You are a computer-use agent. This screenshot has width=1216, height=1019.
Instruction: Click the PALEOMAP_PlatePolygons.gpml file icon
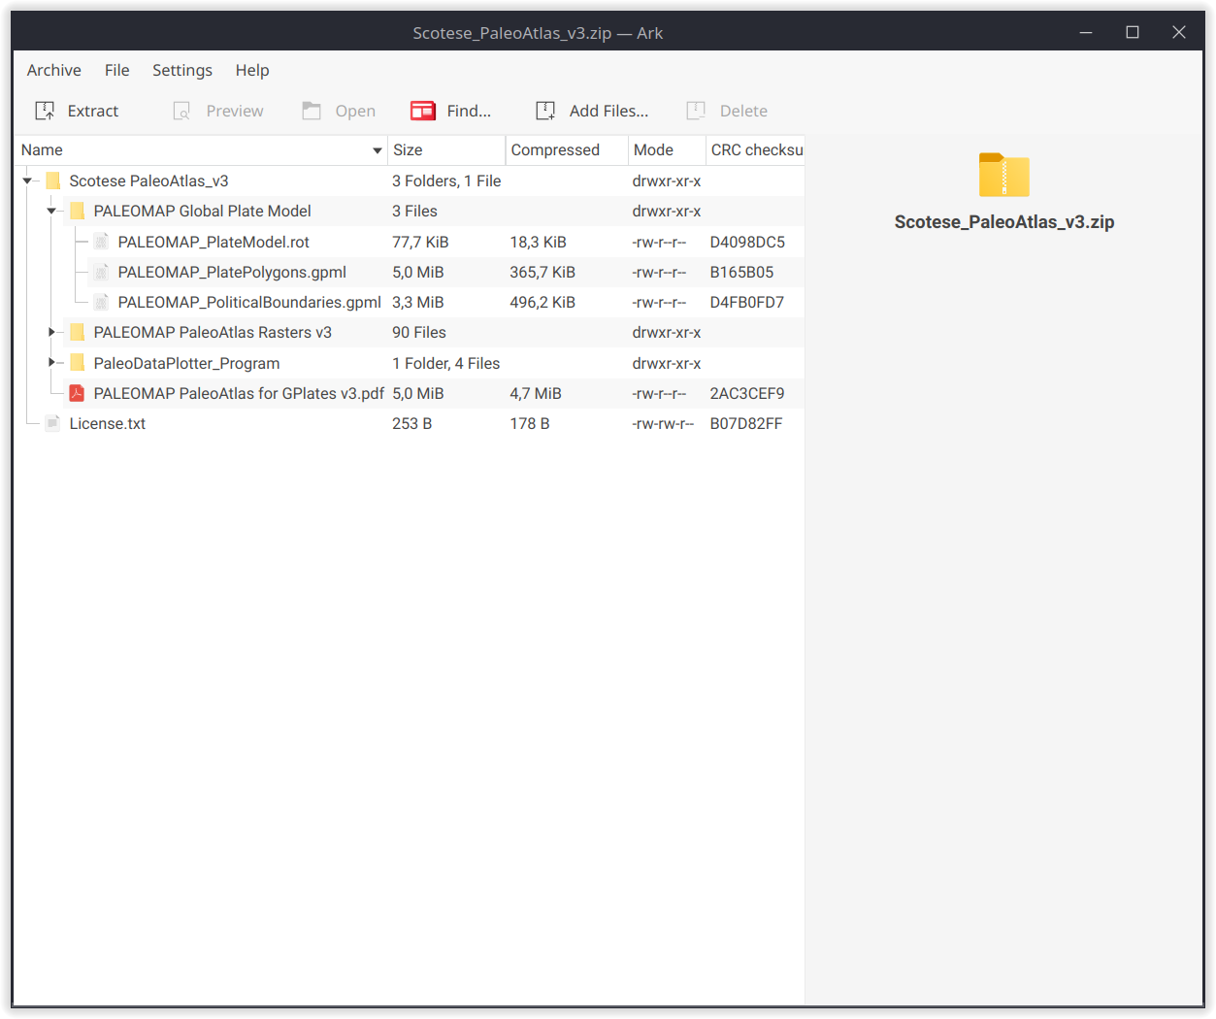(102, 272)
